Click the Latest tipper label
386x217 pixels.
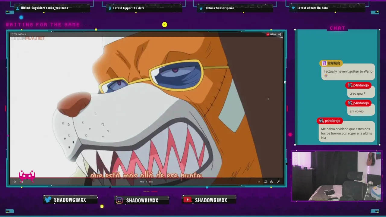point(129,8)
